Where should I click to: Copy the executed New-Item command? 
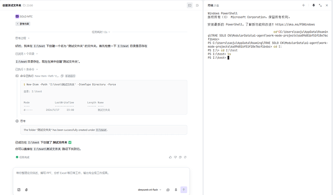click(62, 76)
